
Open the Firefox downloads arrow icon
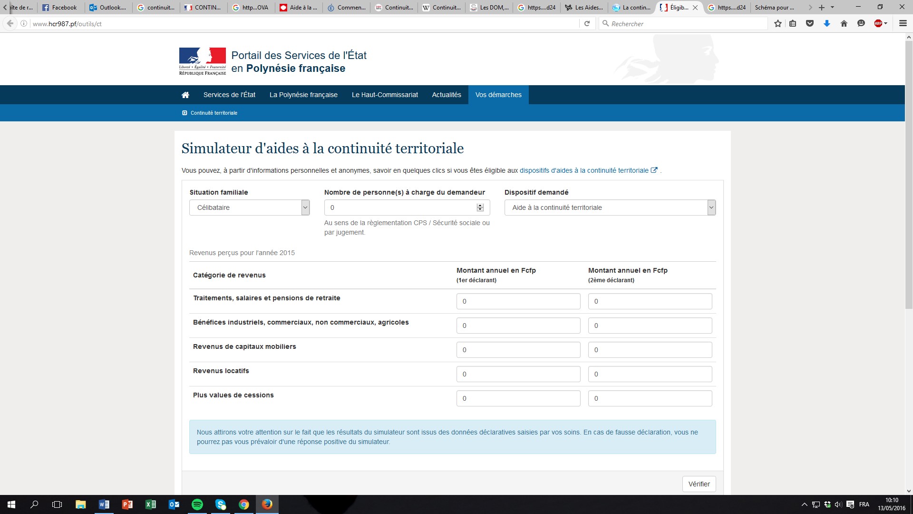(827, 23)
